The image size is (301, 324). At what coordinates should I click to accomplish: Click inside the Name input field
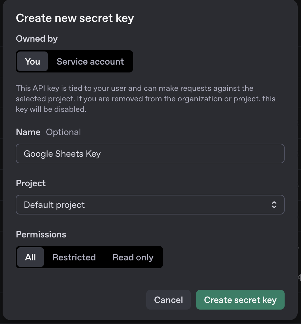(x=150, y=153)
